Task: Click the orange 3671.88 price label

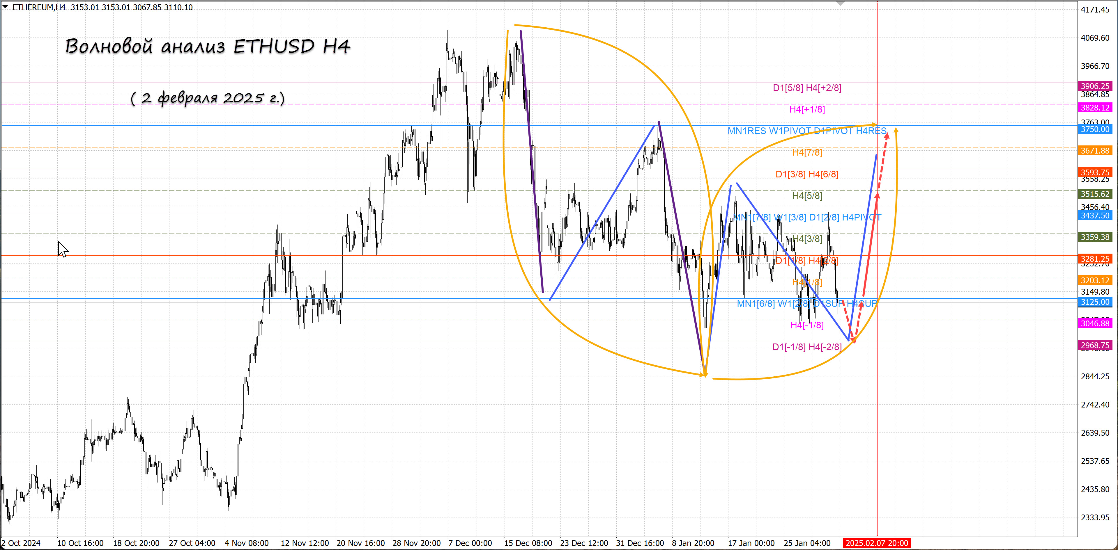Action: pyautogui.click(x=1095, y=151)
